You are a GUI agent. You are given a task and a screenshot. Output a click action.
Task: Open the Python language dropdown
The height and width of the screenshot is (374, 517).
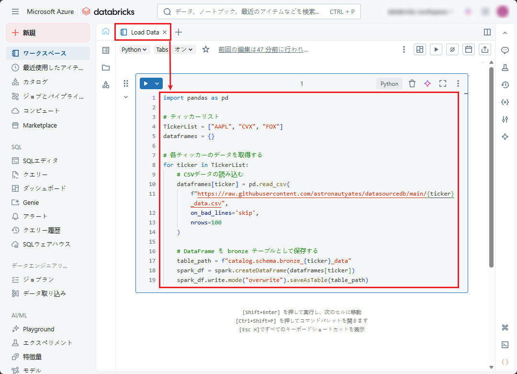tap(135, 49)
